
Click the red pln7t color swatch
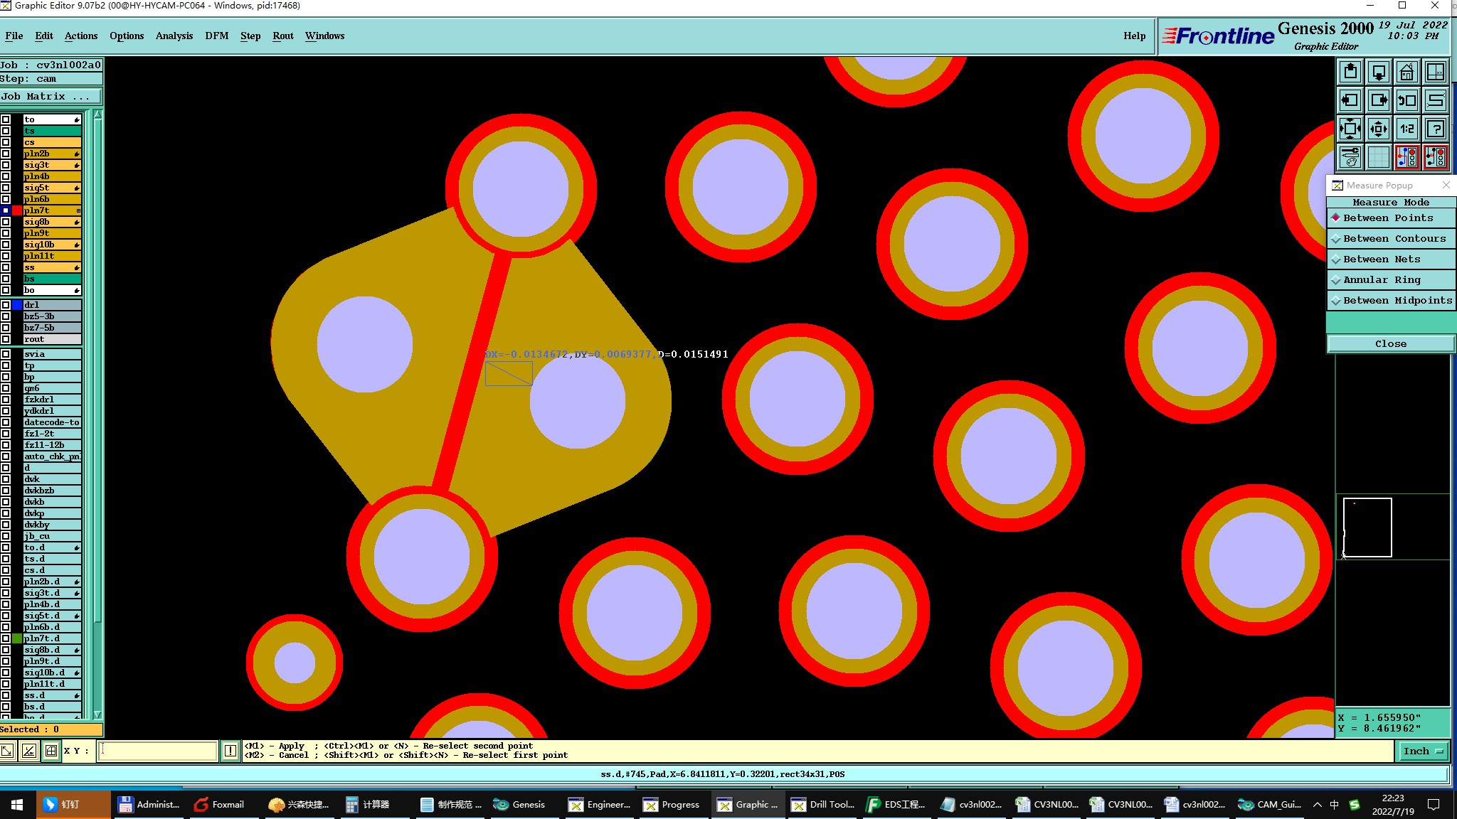tap(17, 210)
